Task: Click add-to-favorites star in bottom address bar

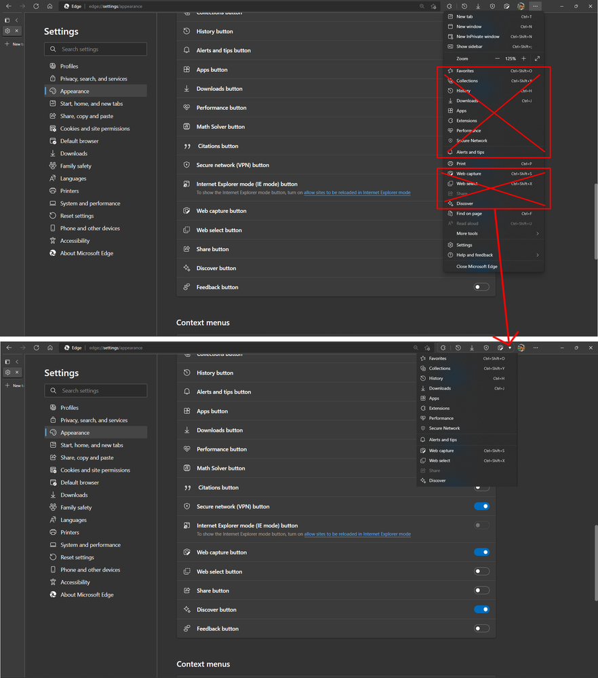Action: [427, 347]
